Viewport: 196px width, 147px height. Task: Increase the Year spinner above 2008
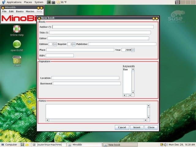133,49
